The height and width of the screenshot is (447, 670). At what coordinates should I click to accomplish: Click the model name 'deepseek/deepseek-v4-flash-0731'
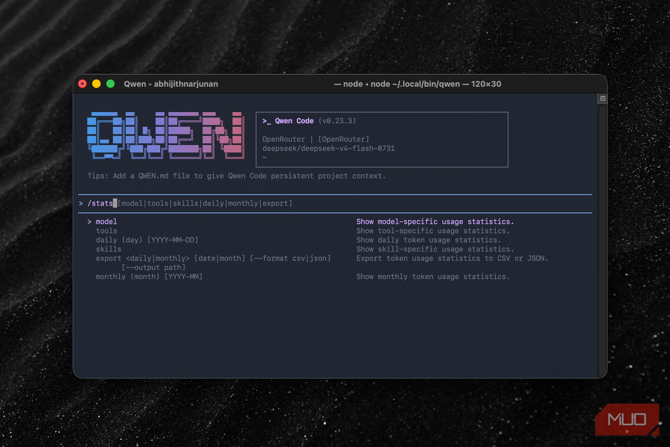[x=329, y=148]
